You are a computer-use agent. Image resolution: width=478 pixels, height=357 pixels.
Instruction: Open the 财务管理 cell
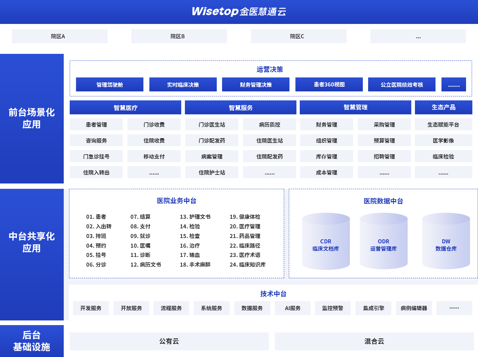click(x=327, y=124)
